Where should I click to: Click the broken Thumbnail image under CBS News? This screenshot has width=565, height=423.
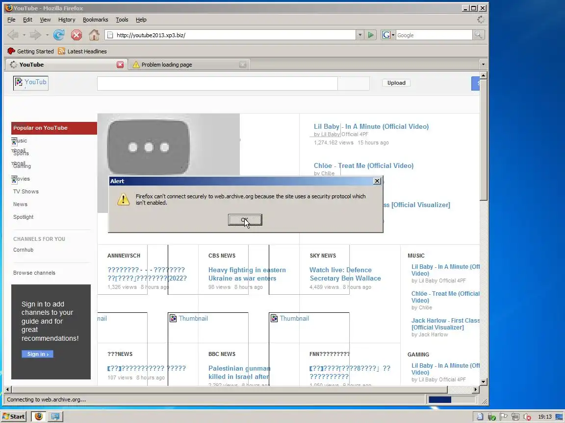tap(189, 318)
